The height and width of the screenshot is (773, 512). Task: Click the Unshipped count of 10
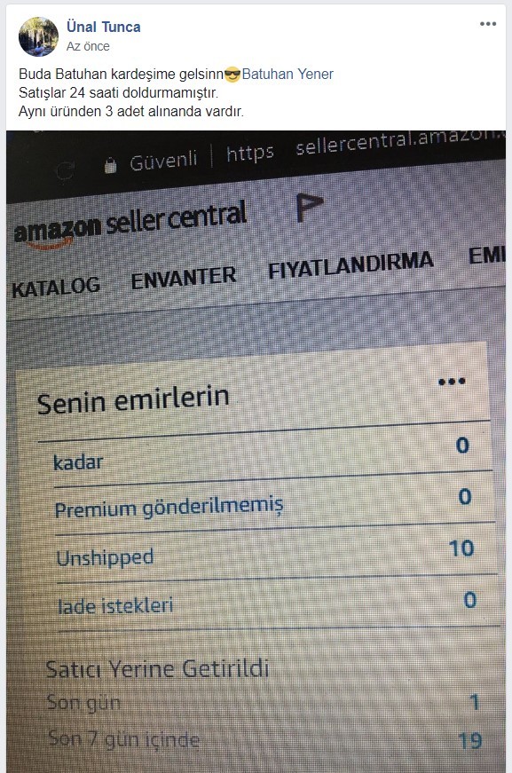461,548
